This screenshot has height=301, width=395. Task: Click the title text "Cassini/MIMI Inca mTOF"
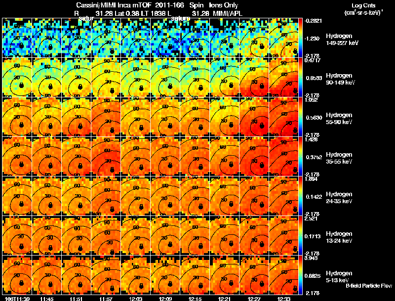[x=114, y=5]
